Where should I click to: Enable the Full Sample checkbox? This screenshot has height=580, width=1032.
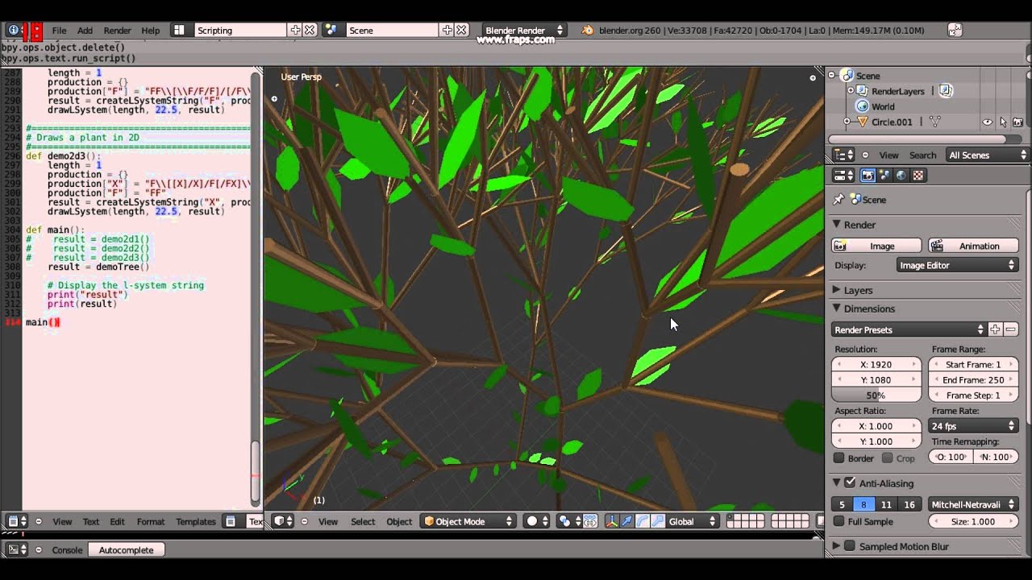(838, 521)
